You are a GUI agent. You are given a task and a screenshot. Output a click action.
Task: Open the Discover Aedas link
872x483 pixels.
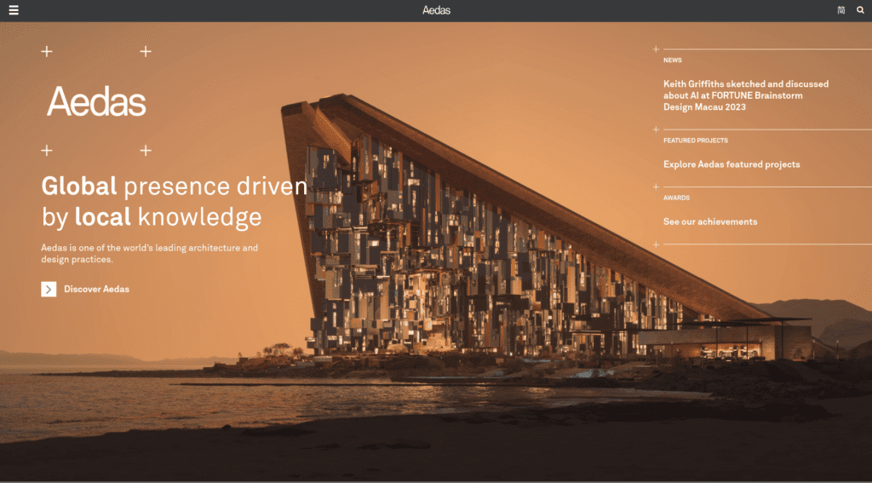[x=97, y=289]
